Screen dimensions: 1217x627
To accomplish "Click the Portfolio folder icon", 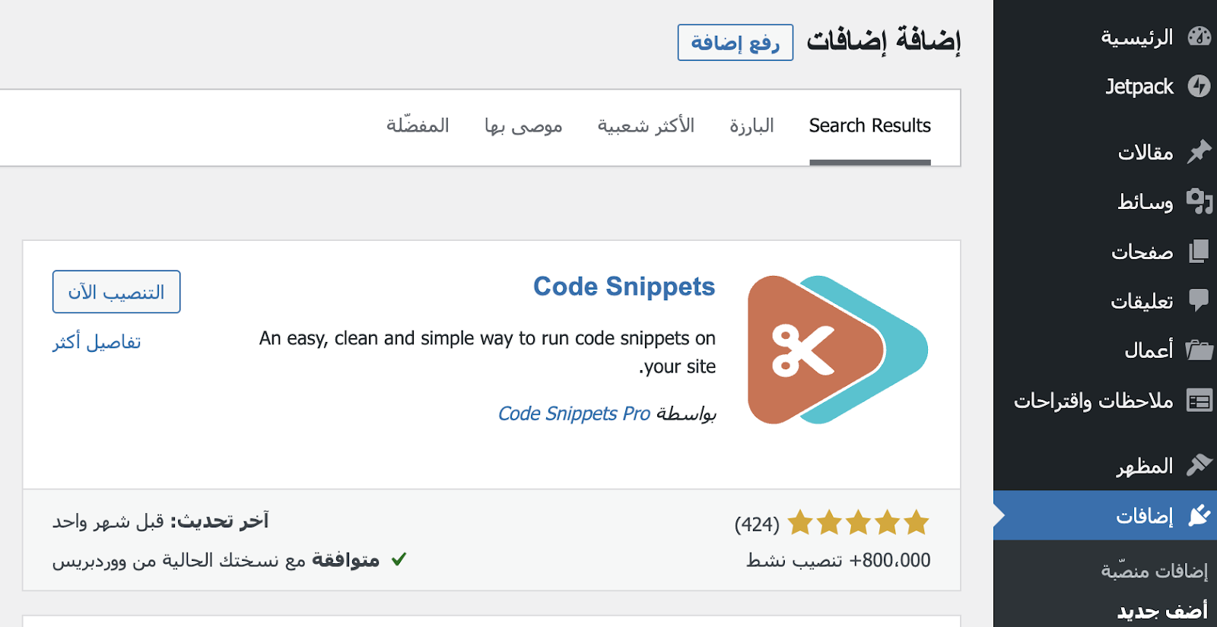I will (x=1199, y=350).
